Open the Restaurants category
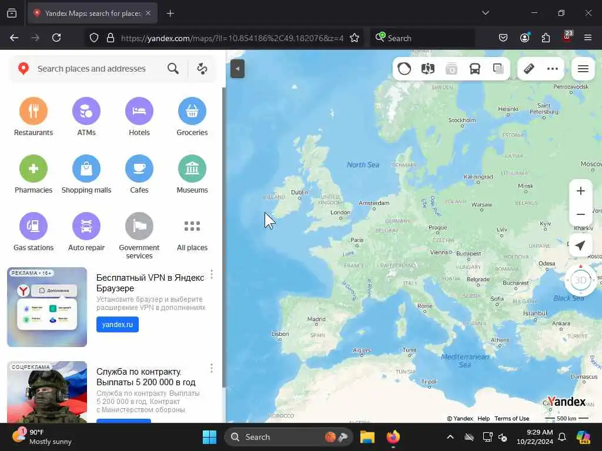 pos(34,117)
